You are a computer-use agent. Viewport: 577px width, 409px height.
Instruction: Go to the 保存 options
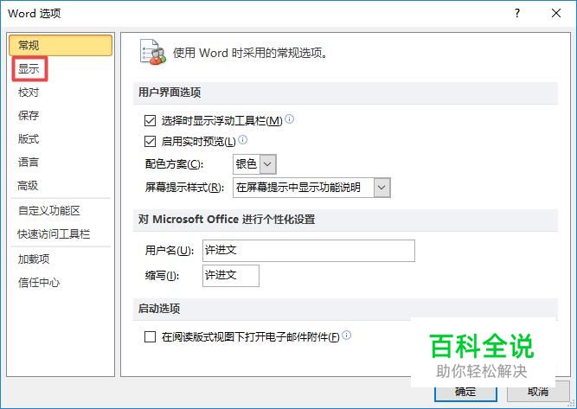click(29, 116)
